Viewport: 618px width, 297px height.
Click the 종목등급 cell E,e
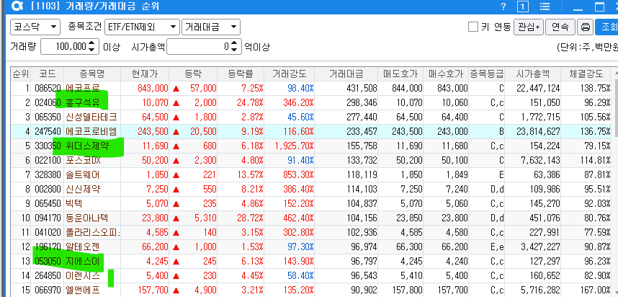498,247
